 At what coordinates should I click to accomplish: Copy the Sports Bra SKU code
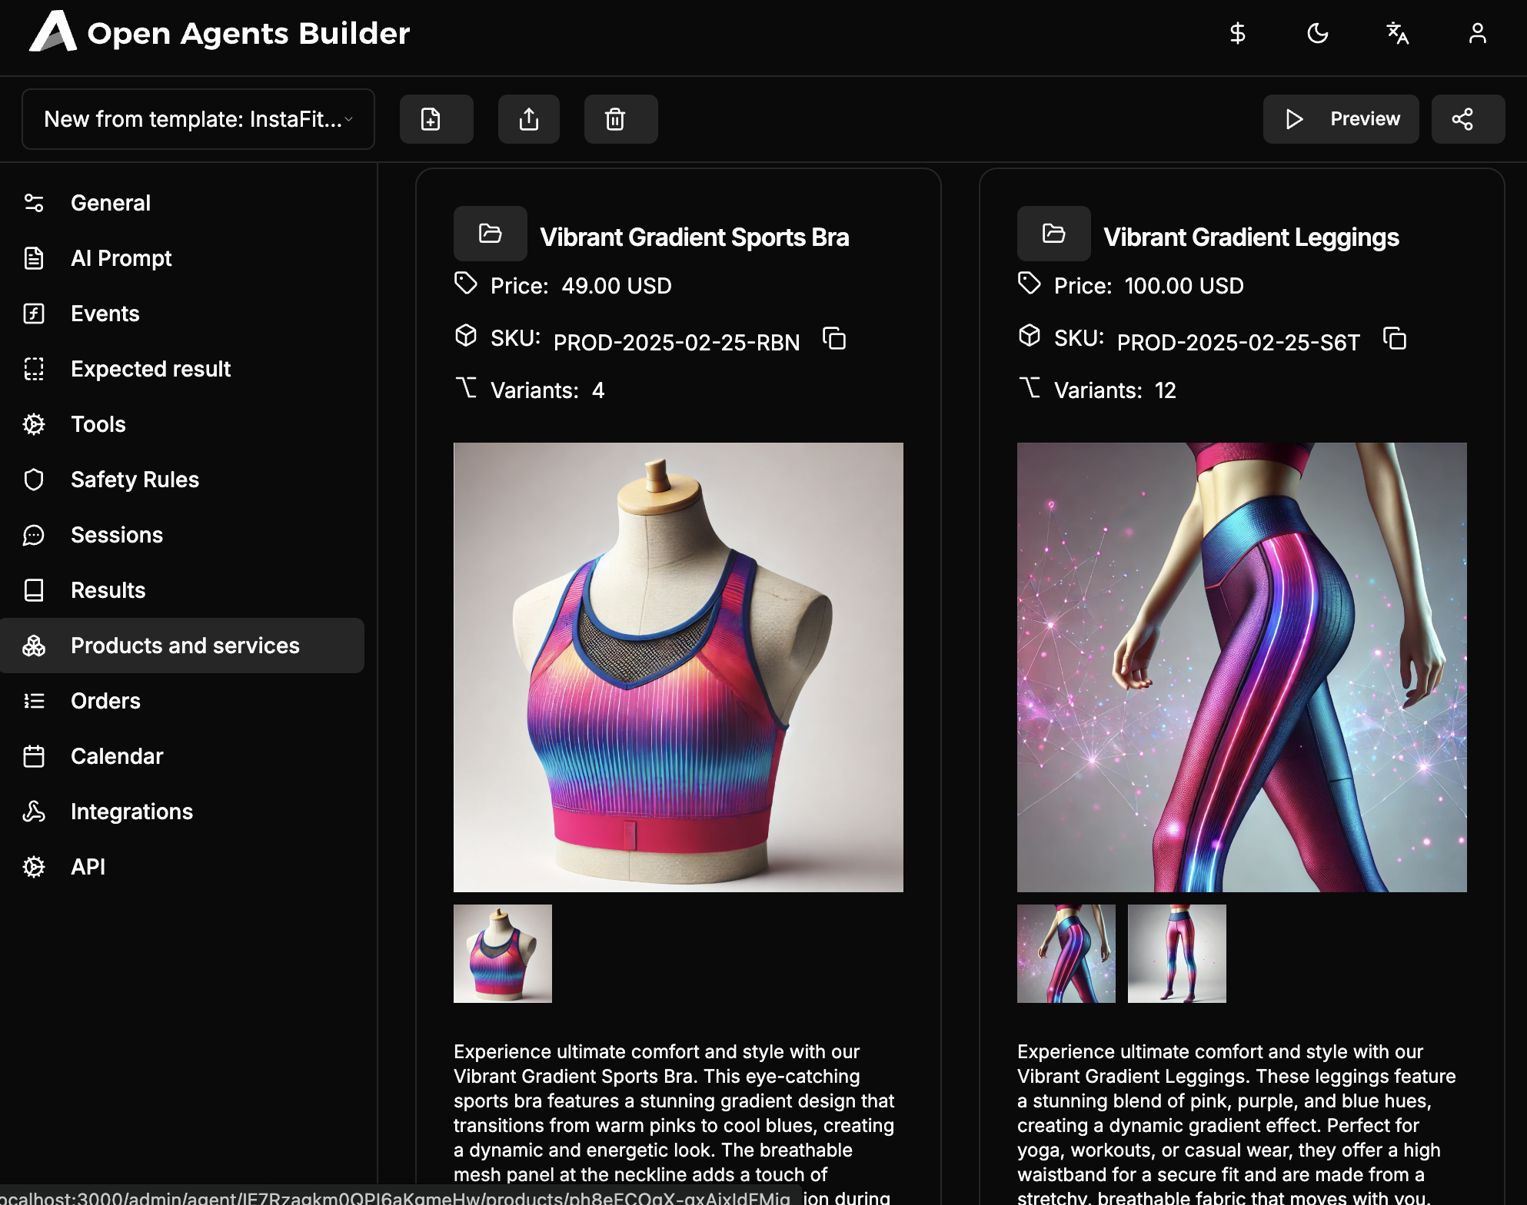[x=834, y=339]
